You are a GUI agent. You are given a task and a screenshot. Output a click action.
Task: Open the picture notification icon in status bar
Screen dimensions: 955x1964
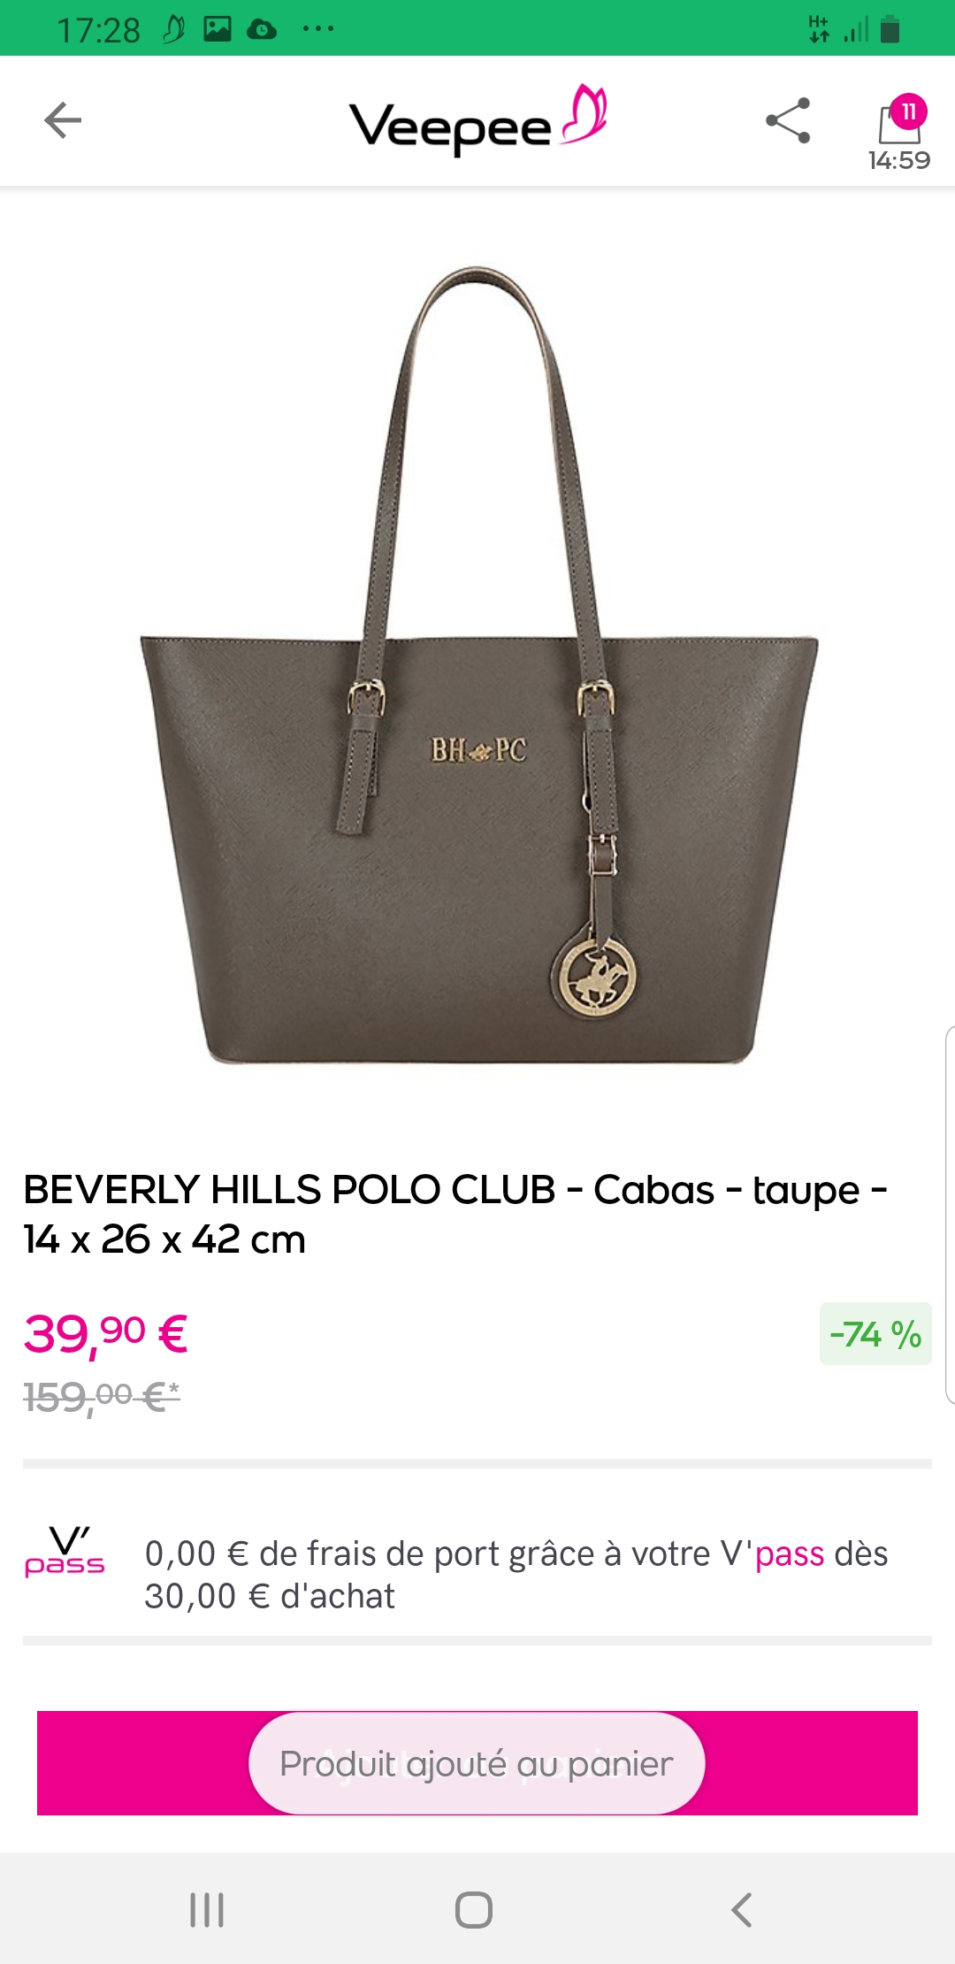(x=218, y=29)
